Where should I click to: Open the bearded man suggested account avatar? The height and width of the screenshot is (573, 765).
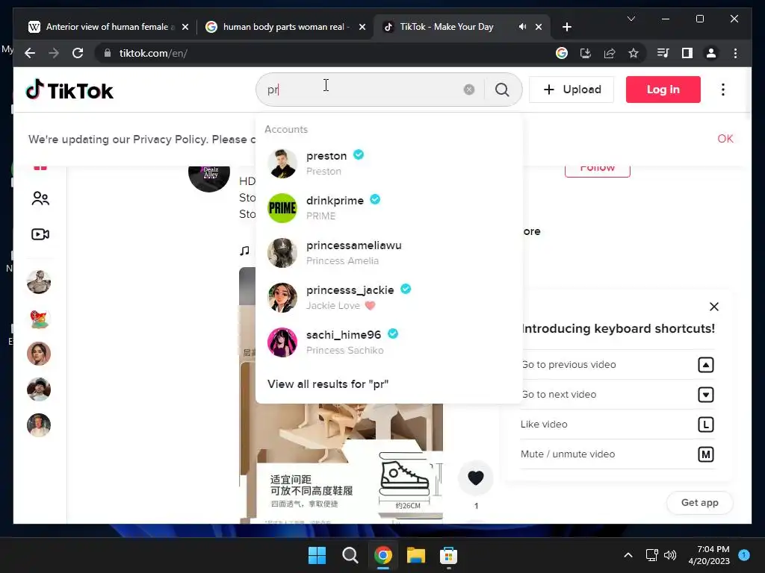[39, 282]
